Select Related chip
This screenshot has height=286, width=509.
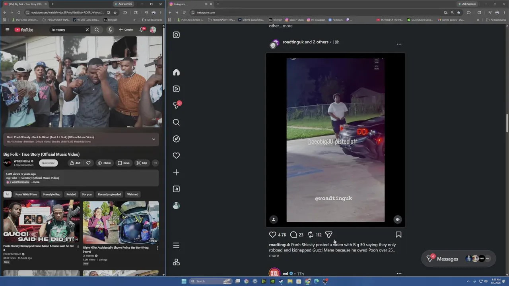[71, 194]
